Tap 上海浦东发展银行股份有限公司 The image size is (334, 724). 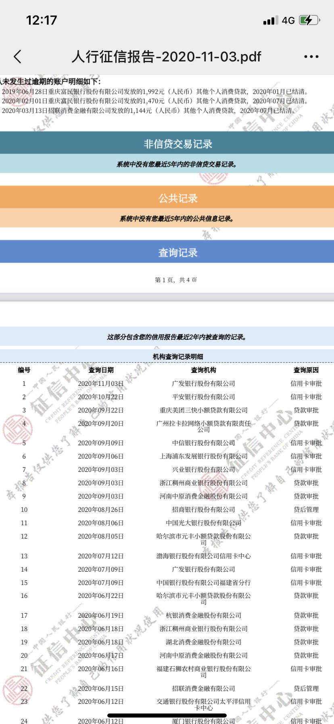[204, 456]
